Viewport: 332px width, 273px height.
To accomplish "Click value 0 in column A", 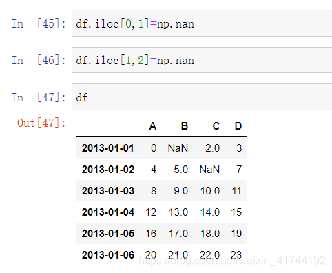I will pyautogui.click(x=154, y=148).
